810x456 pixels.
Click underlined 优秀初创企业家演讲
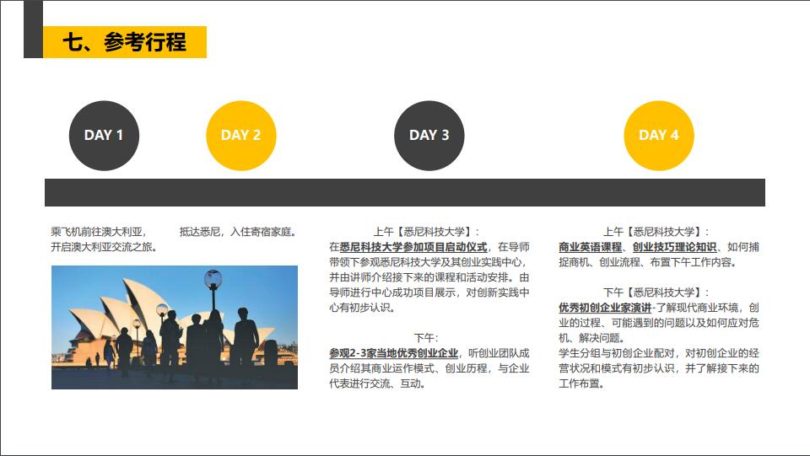[x=605, y=308]
